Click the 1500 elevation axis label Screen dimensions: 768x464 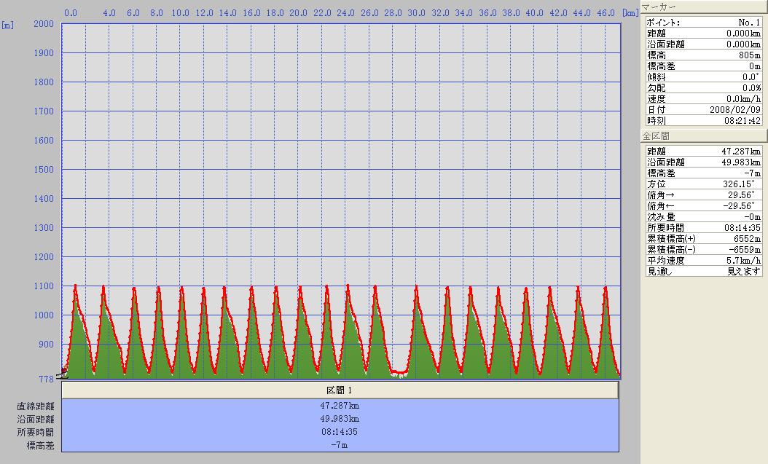pyautogui.click(x=44, y=169)
